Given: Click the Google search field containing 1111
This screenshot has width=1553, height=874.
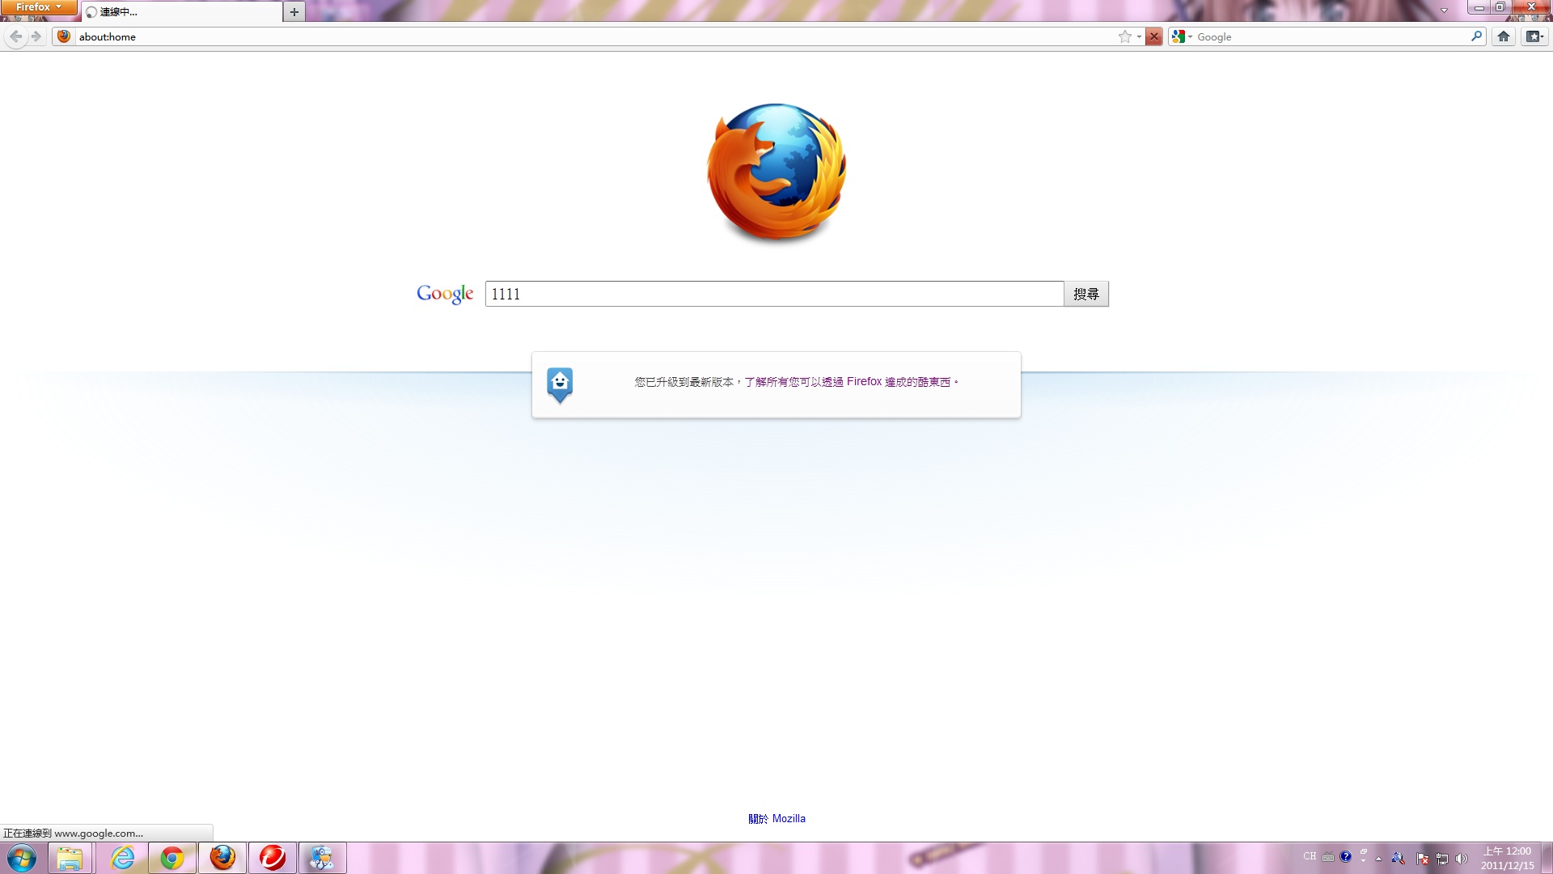Looking at the screenshot, I should click(773, 294).
